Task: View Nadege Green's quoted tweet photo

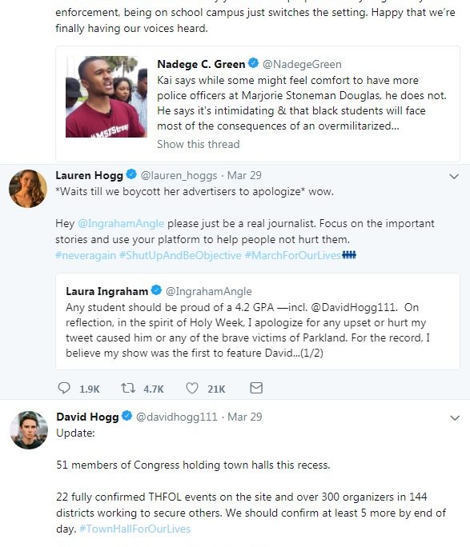Action: click(106, 97)
